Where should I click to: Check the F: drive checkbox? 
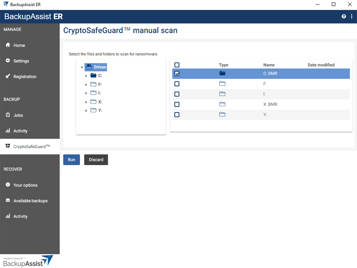[177, 84]
